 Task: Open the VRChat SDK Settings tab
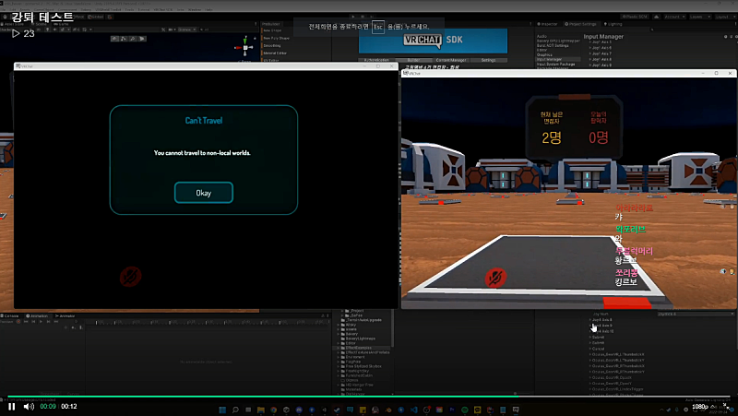[488, 59]
